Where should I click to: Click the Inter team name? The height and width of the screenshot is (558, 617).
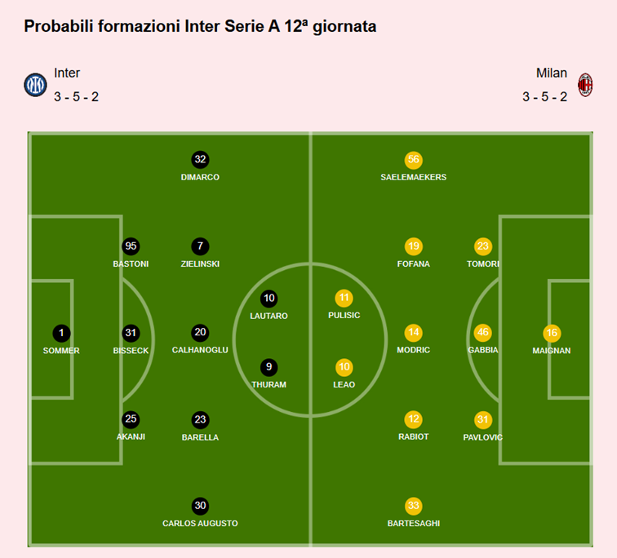[x=67, y=73]
